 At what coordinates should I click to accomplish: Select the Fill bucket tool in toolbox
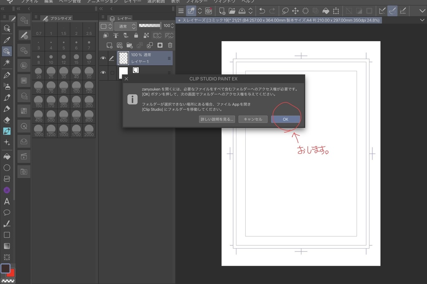[7, 157]
